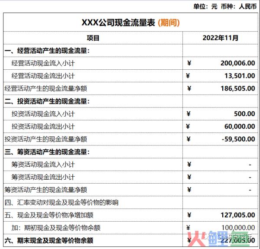This screenshot has width=260, height=249.
Task: Select the value 127,005.00
Action: coord(238,215)
